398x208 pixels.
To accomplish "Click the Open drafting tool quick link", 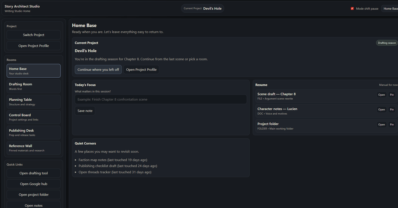I will pos(34,173).
